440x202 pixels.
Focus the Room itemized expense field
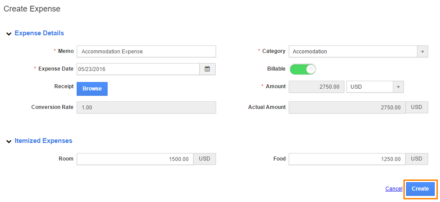pyautogui.click(x=135, y=159)
